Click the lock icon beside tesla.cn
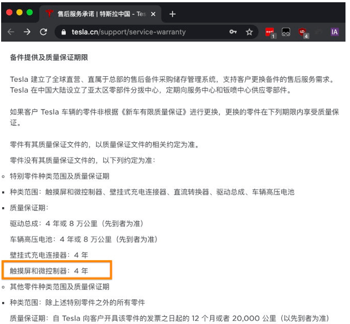 point(63,32)
